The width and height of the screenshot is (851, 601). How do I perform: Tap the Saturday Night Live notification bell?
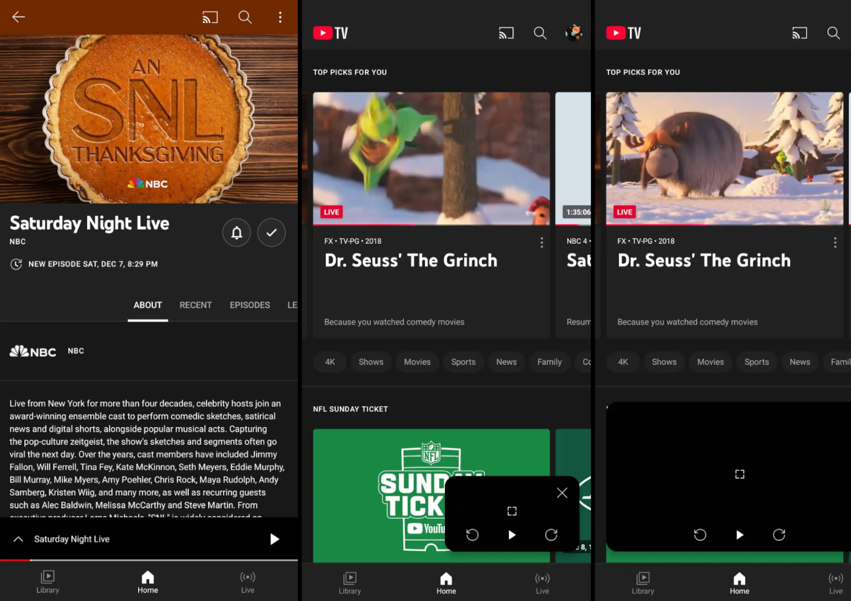(236, 232)
